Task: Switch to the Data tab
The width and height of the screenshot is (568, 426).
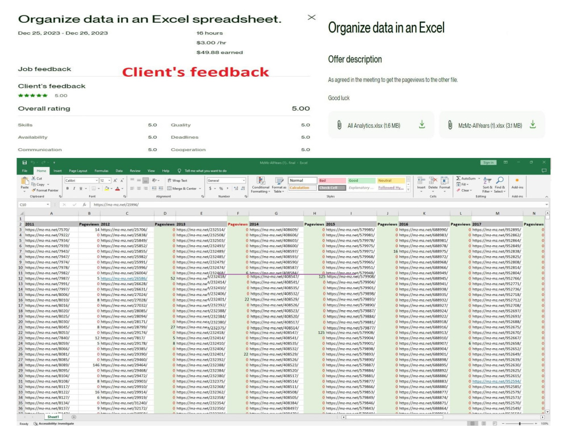Action: (119, 170)
